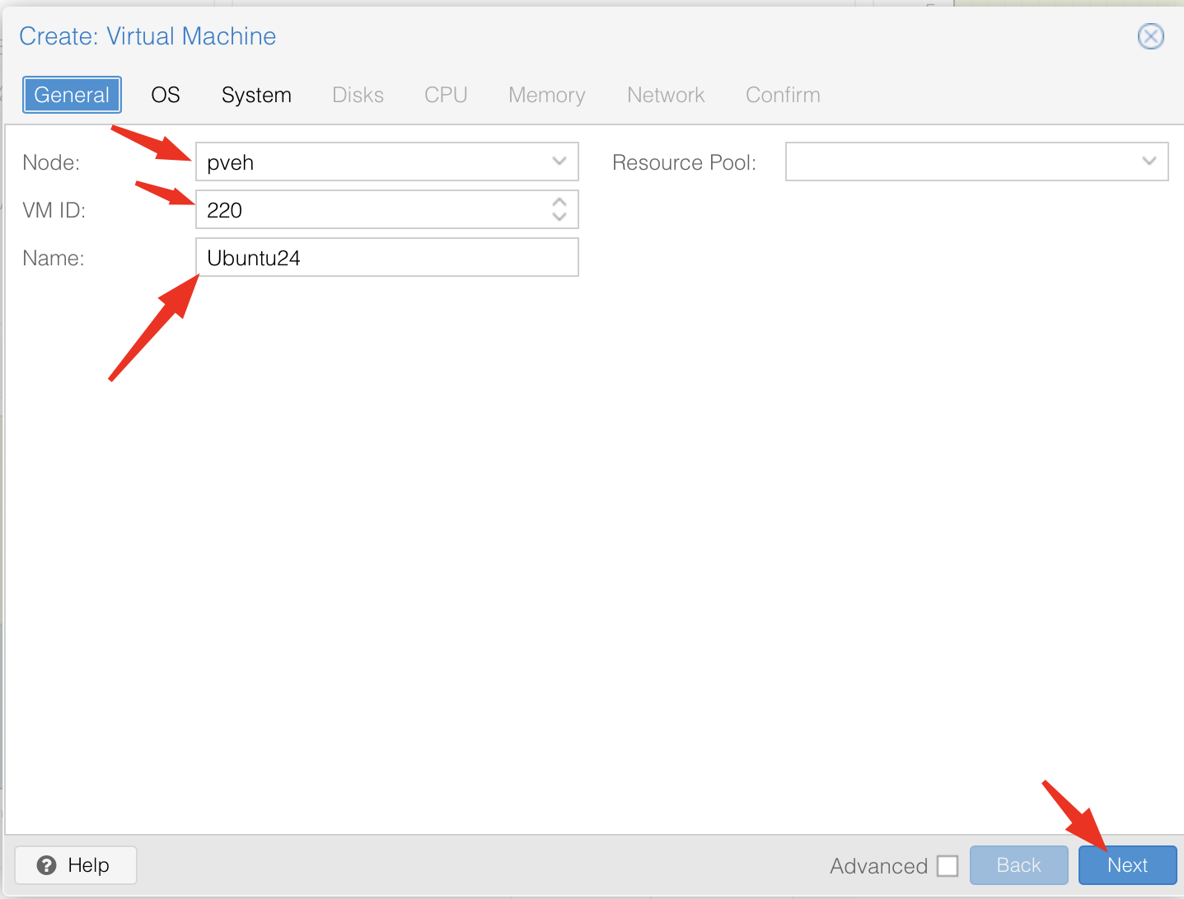Focus the Name field containing Ubuntu24
1184x899 pixels.
(386, 258)
